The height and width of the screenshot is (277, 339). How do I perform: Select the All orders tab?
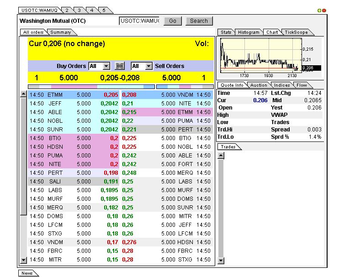(x=33, y=32)
